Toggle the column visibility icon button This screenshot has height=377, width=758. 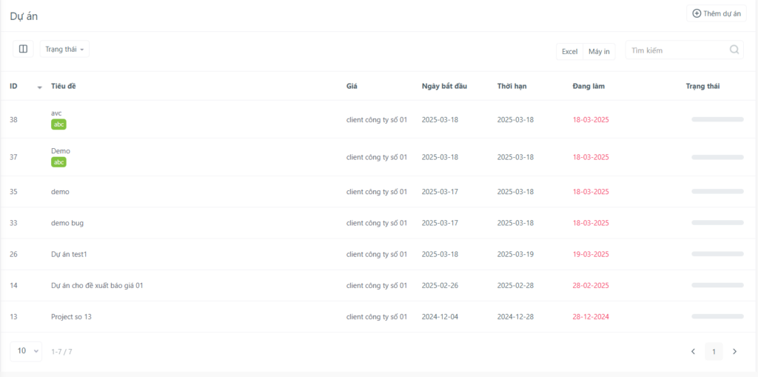(x=23, y=49)
